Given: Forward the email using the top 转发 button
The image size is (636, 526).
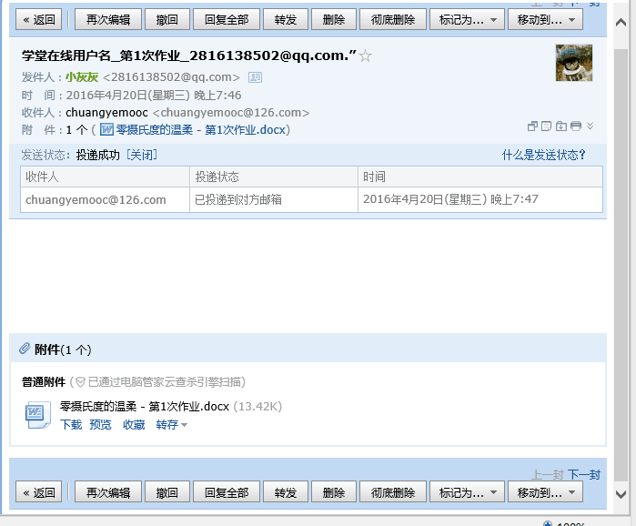Looking at the screenshot, I should coord(286,19).
